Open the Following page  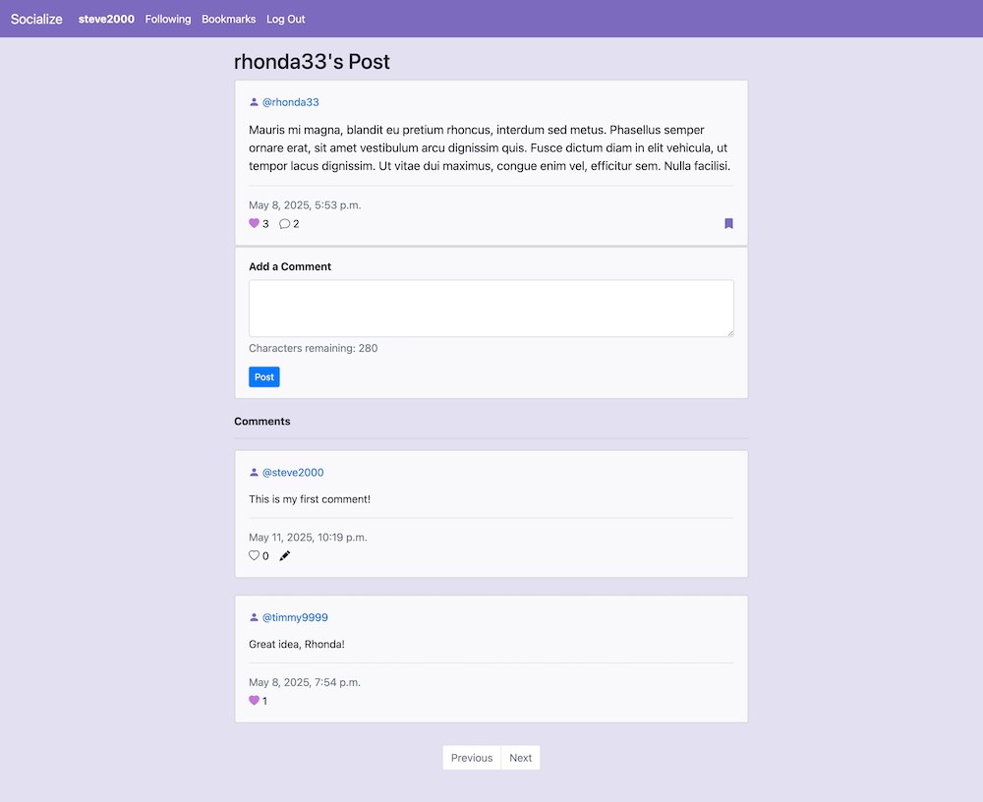[x=167, y=19]
